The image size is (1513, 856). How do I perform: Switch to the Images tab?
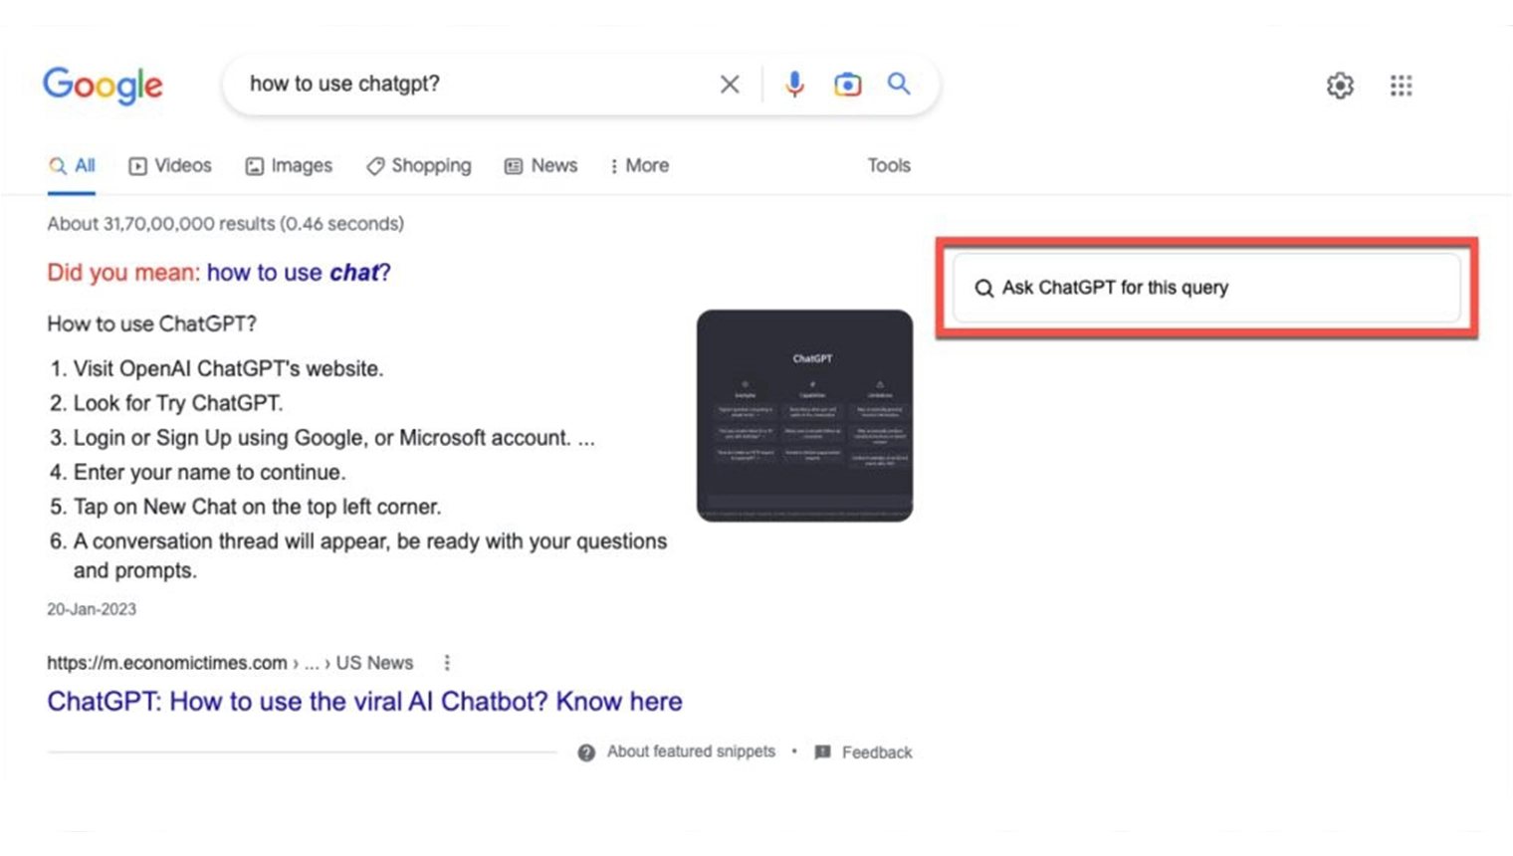(289, 165)
